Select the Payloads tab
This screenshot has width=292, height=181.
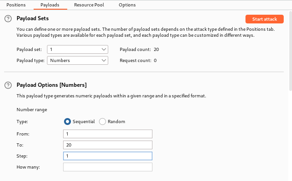(50, 5)
